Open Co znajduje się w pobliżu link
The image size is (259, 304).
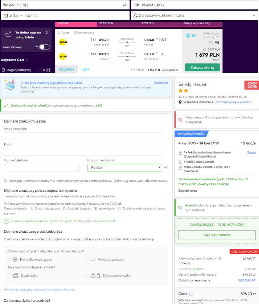click(x=234, y=102)
